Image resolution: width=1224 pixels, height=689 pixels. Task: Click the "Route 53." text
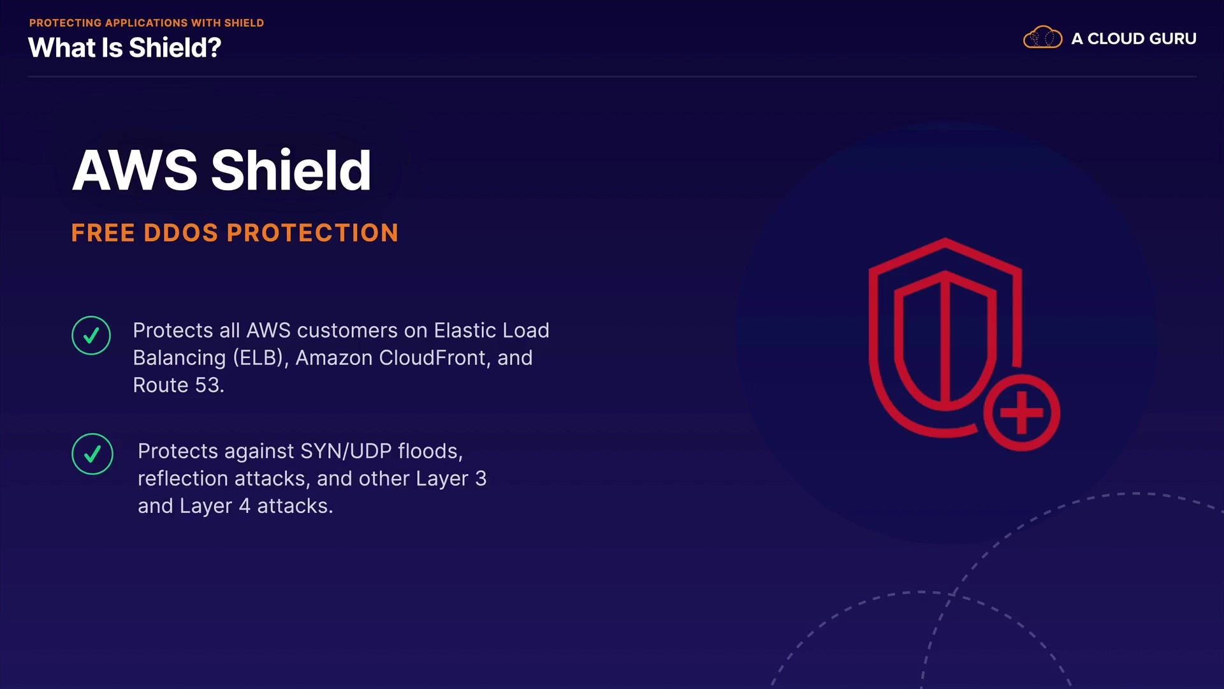178,385
